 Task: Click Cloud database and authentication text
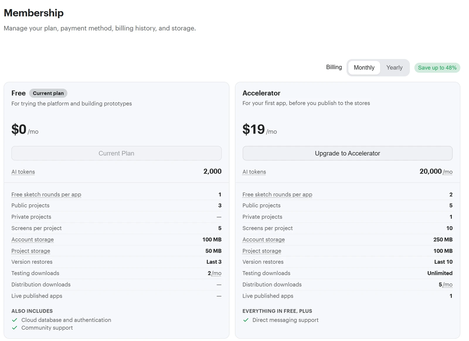tap(66, 320)
